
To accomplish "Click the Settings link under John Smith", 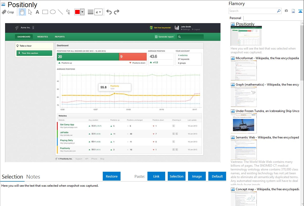I will pyautogui.click(x=186, y=29).
